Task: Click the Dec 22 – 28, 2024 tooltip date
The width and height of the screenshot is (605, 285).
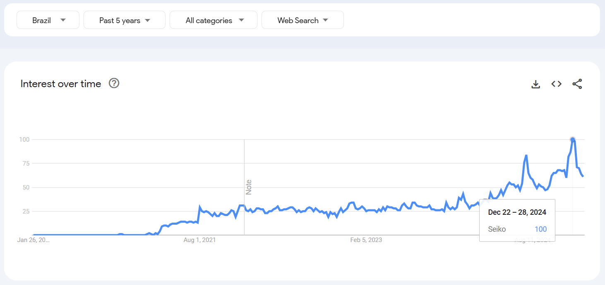Action: (x=517, y=212)
